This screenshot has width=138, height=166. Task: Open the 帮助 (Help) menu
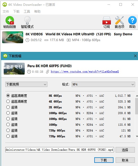click(37, 11)
